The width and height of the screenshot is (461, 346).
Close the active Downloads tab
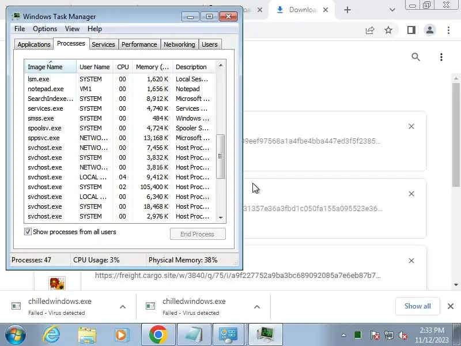pos(326,10)
